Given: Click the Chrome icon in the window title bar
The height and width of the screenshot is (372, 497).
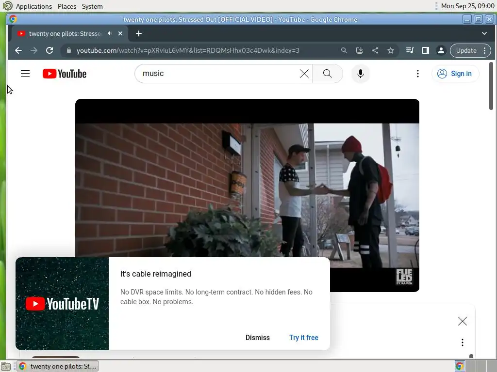Looking at the screenshot, I should click(x=13, y=19).
